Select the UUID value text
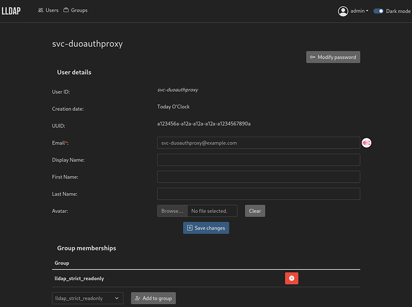The width and height of the screenshot is (412, 307). (x=204, y=124)
